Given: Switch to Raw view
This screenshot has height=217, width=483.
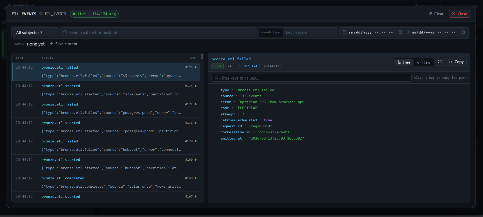Looking at the screenshot, I should click(x=424, y=62).
